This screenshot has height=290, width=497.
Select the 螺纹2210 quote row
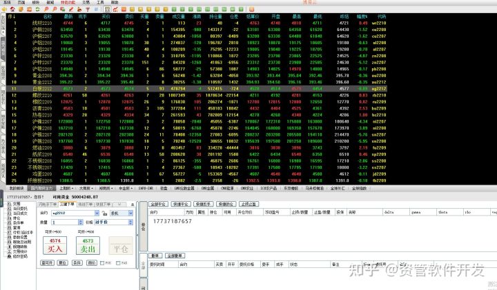(197, 95)
